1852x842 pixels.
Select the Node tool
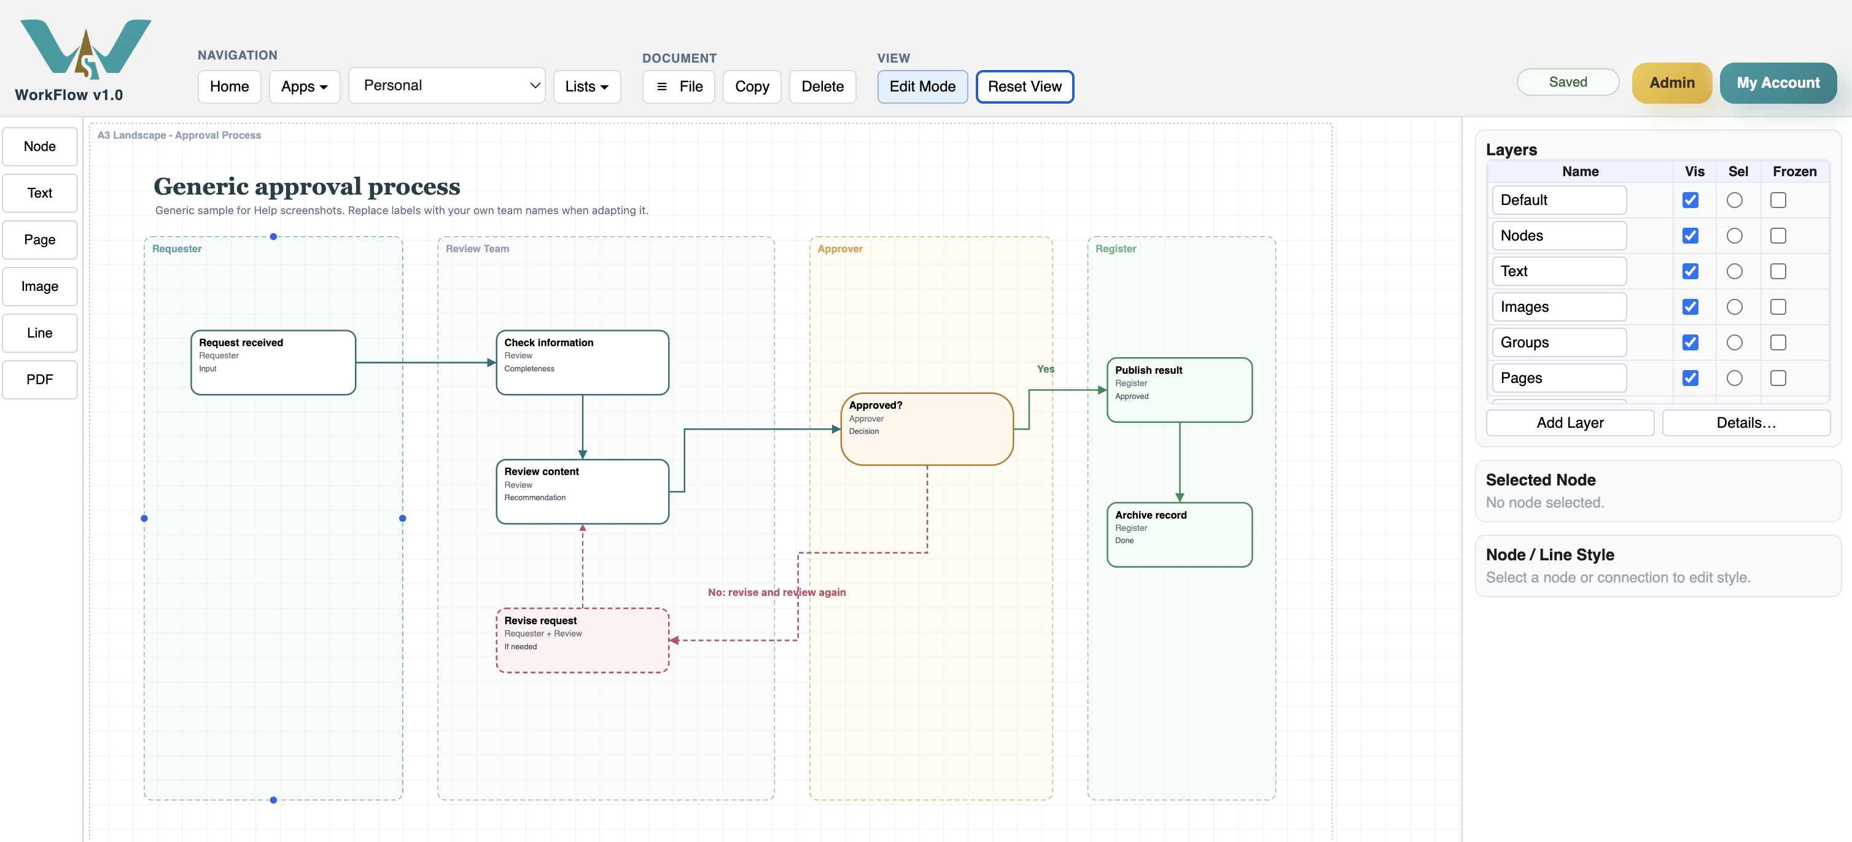[x=39, y=147]
